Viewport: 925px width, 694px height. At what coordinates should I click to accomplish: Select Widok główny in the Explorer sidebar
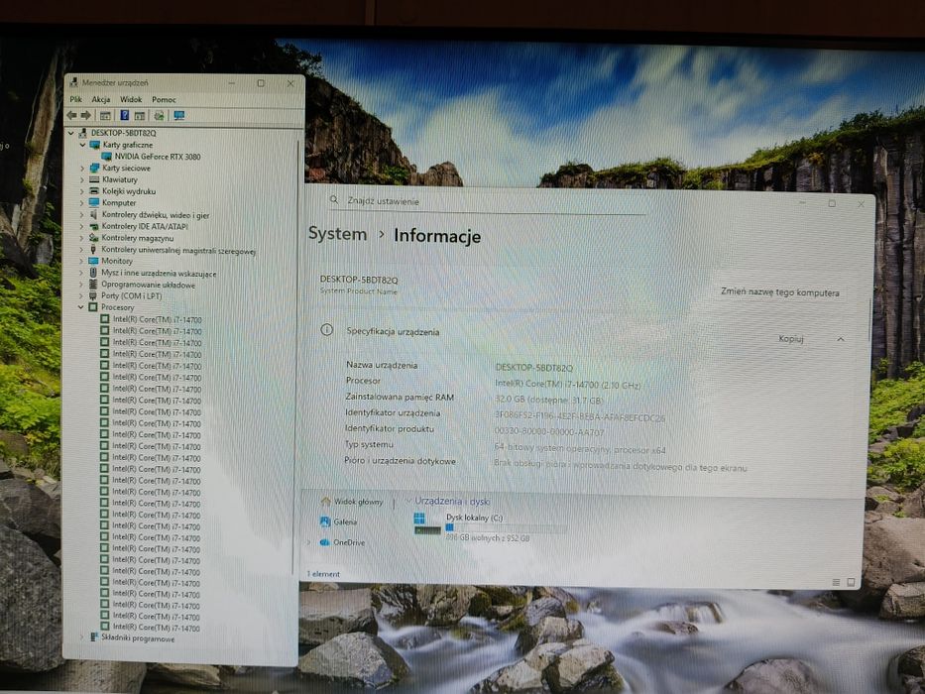pos(358,503)
